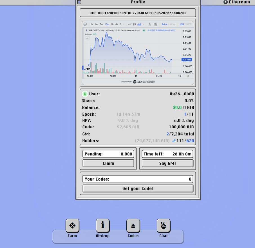
Task: Click the Volume 115 legend label
Action: click(x=91, y=34)
